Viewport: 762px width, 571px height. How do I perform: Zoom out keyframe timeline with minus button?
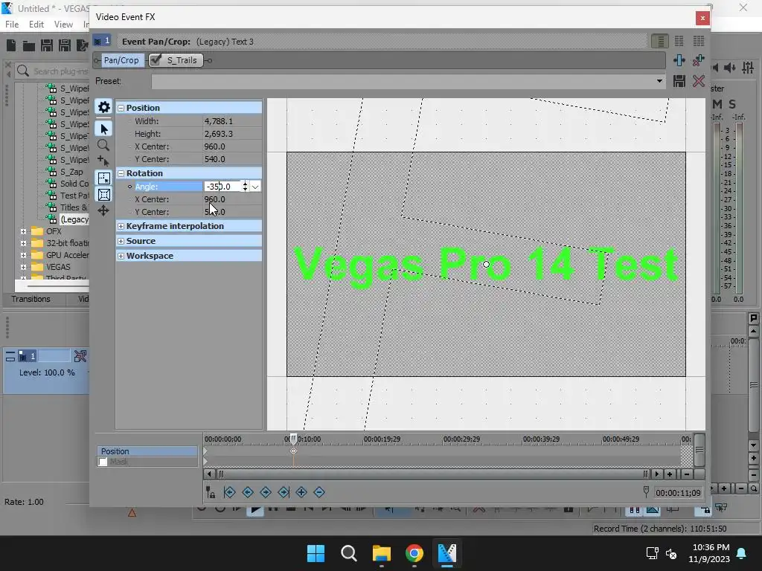[687, 474]
